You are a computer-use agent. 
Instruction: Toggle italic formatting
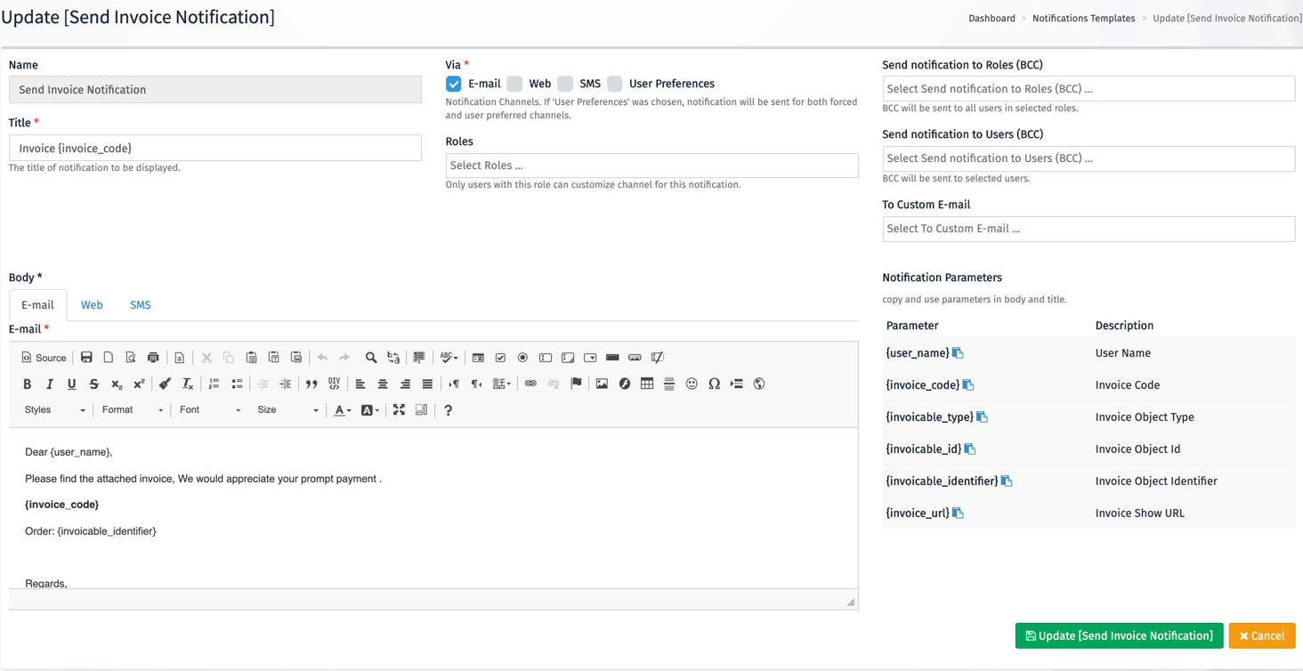49,384
